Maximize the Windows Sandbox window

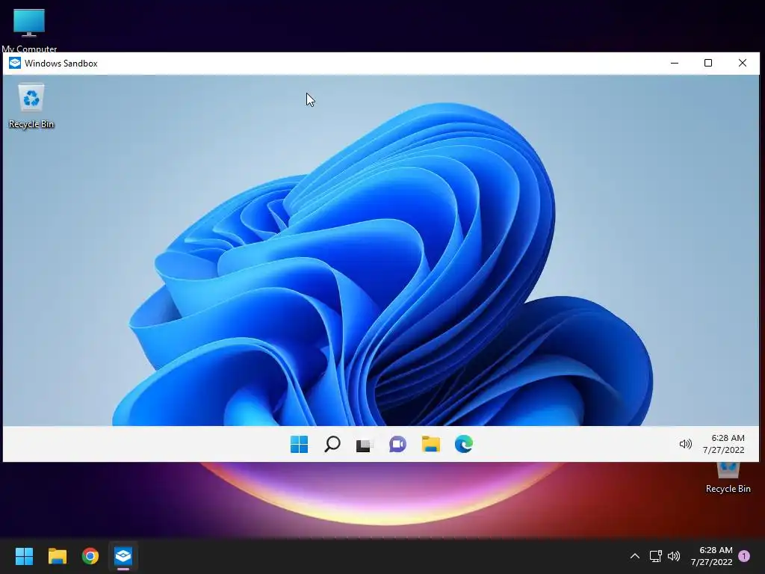point(708,63)
